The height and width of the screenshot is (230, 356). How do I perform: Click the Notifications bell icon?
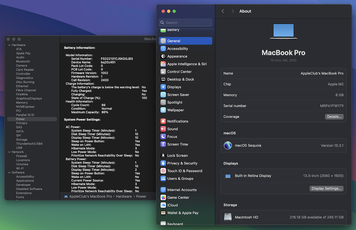click(163, 121)
